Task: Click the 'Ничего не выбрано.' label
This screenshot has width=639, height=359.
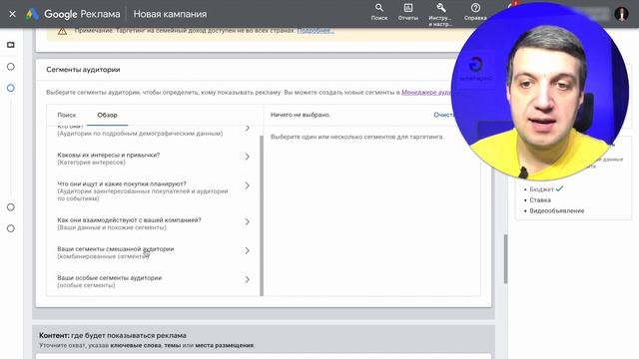Action: click(x=301, y=115)
